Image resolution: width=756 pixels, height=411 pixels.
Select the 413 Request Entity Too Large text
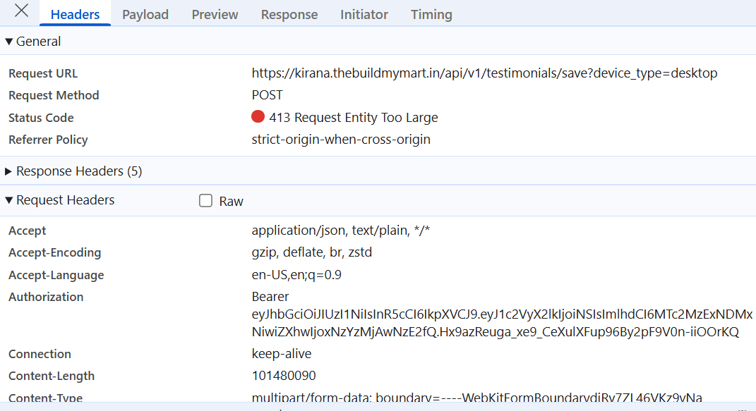(x=354, y=118)
